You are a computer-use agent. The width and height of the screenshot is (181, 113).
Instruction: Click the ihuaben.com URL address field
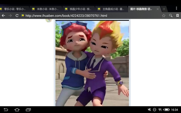pos(66,16)
